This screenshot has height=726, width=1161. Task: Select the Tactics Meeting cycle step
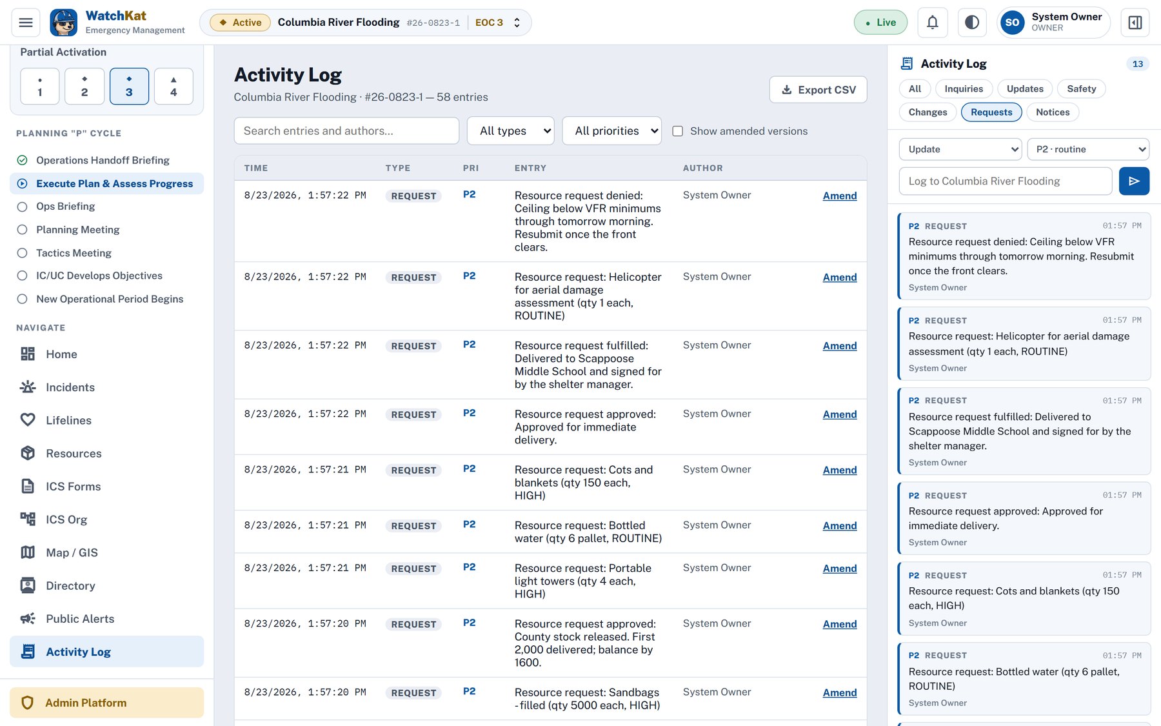(74, 253)
